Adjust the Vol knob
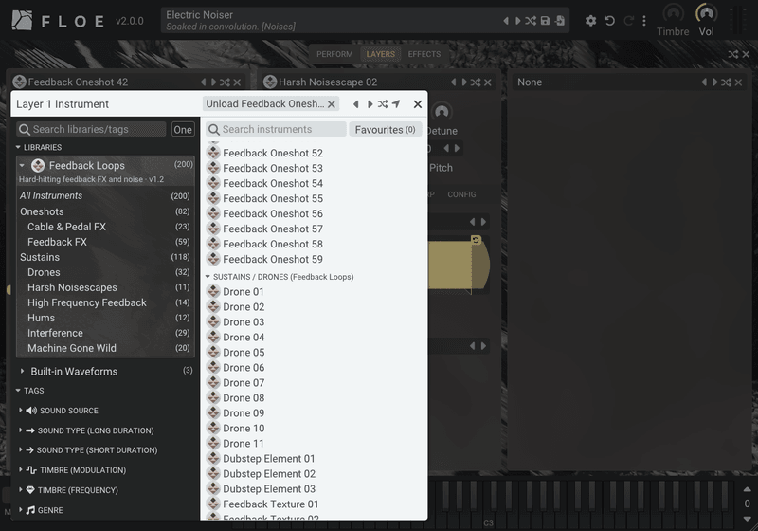 706,13
